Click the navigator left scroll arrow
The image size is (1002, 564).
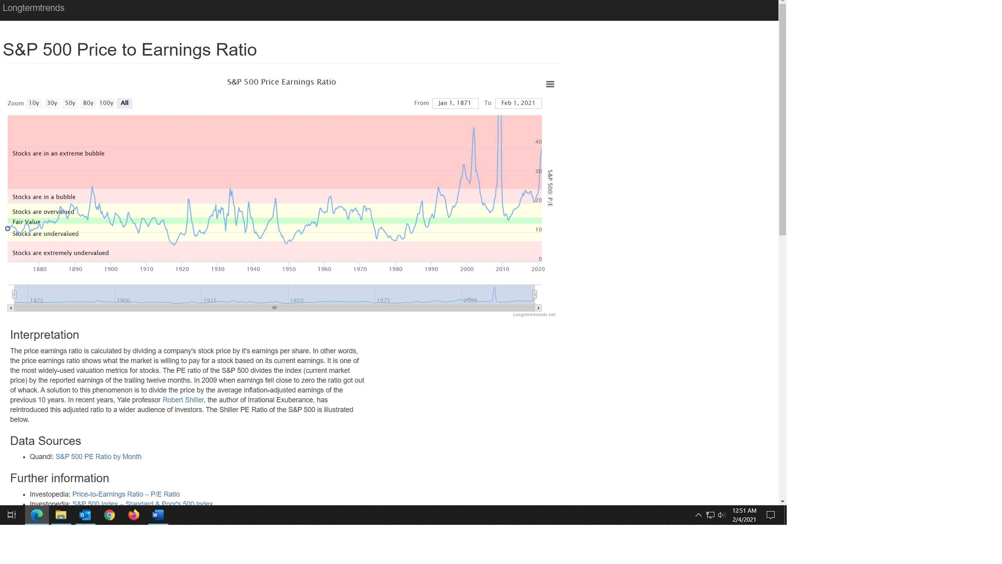[x=11, y=308]
